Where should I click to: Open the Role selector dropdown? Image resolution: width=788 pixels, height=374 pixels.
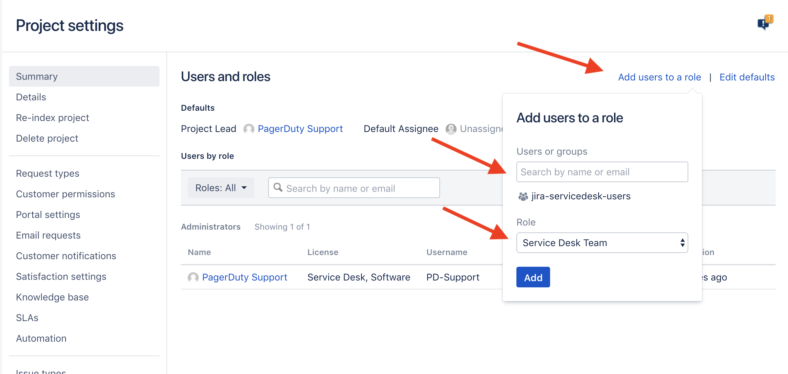pyautogui.click(x=602, y=243)
